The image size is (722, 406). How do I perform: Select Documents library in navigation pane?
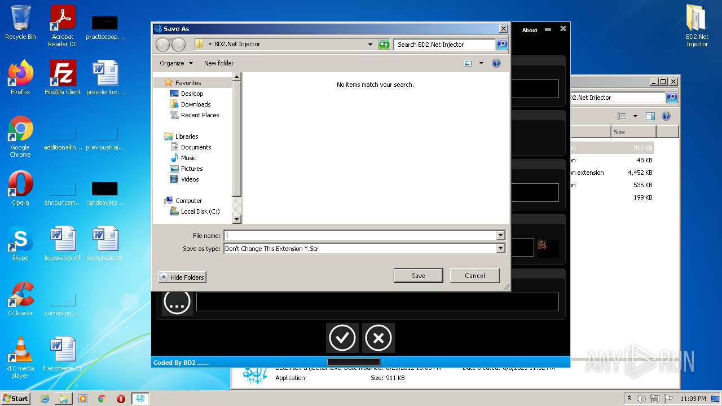pos(196,147)
